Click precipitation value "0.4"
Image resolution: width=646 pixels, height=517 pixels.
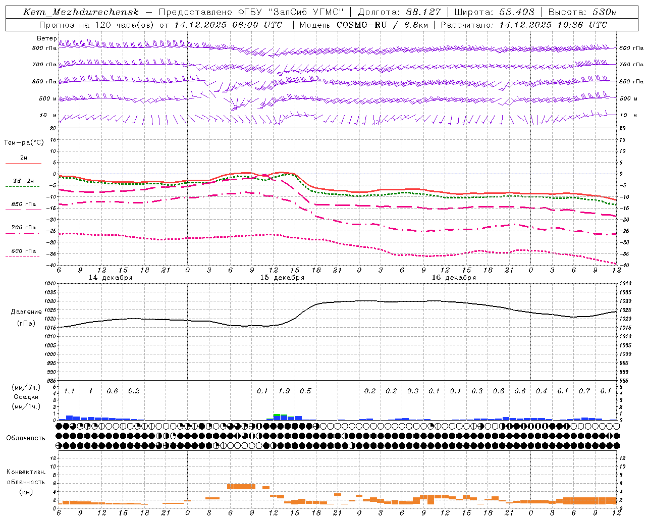point(542,391)
